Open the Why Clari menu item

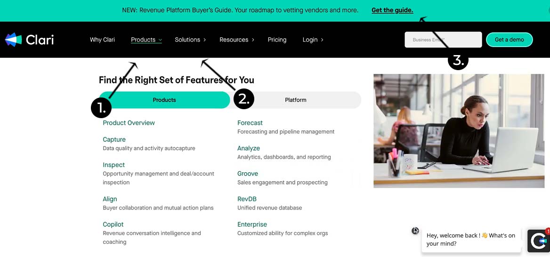(x=102, y=40)
